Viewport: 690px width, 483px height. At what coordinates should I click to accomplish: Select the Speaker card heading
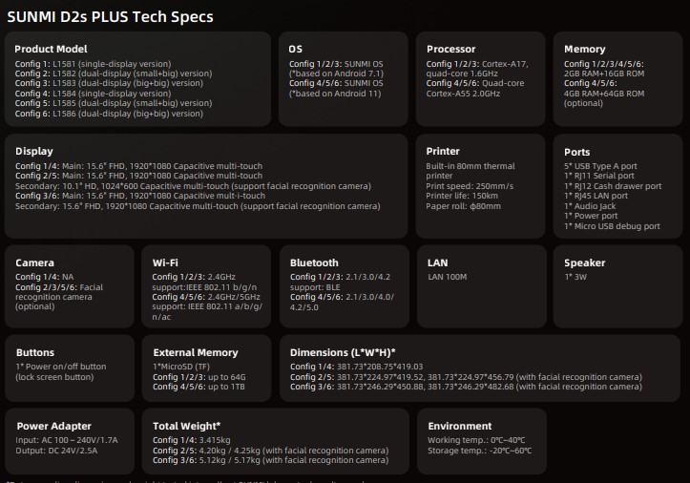[584, 262]
